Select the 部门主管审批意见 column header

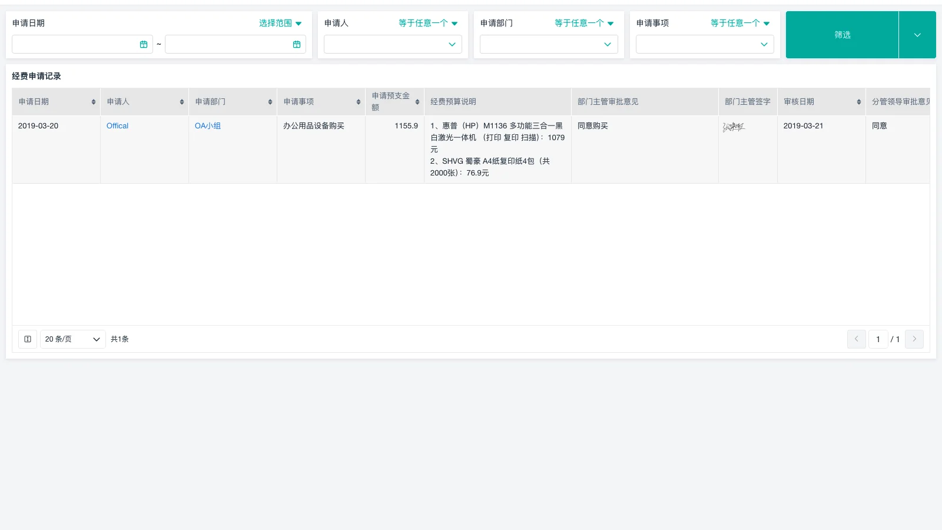tap(606, 101)
